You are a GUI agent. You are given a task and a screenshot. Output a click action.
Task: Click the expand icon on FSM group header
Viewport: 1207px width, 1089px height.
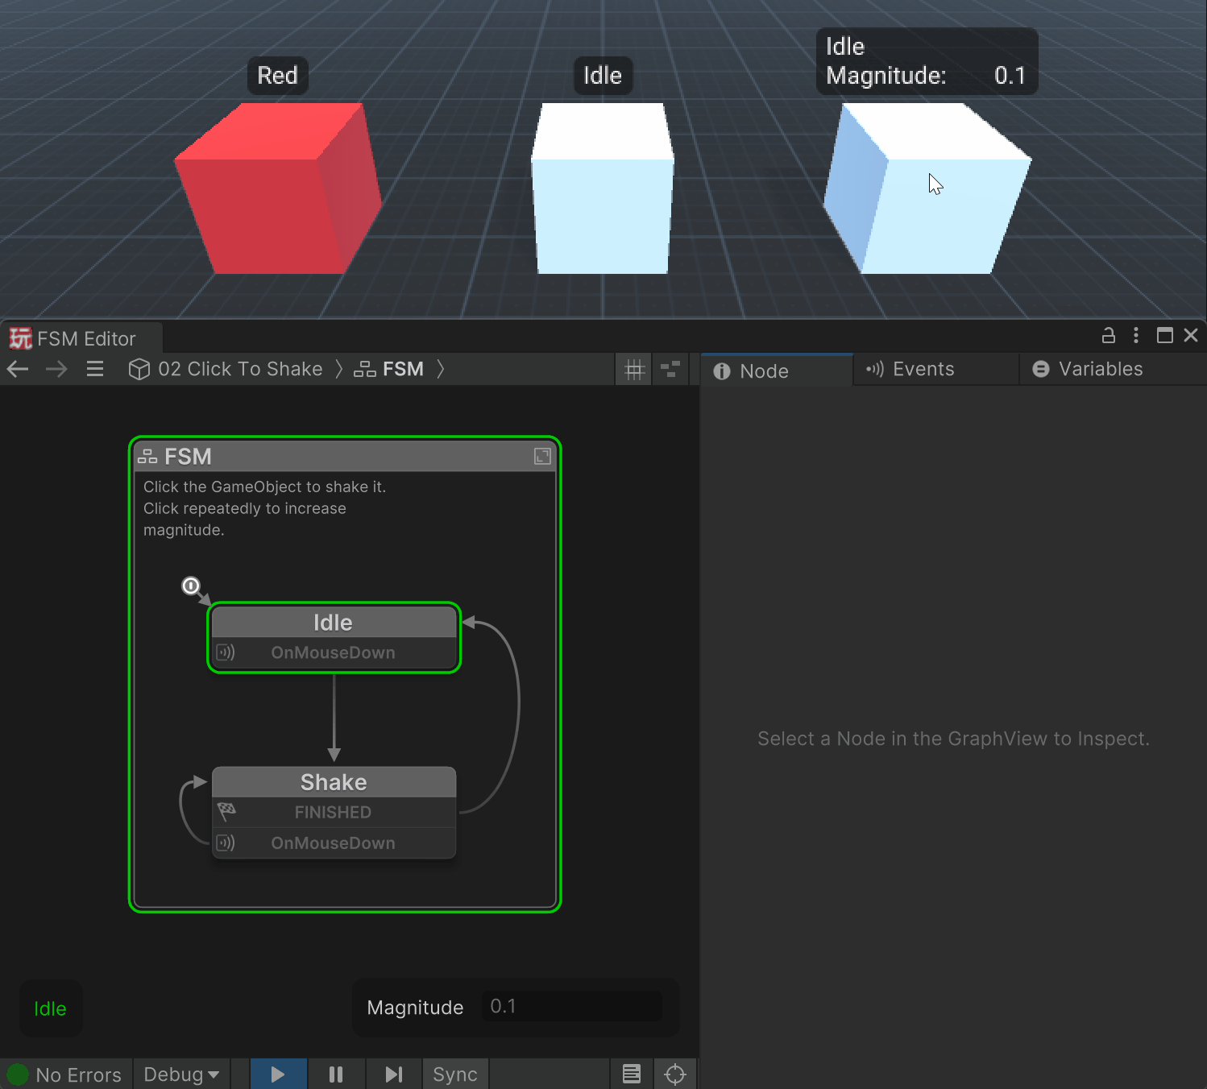542,457
